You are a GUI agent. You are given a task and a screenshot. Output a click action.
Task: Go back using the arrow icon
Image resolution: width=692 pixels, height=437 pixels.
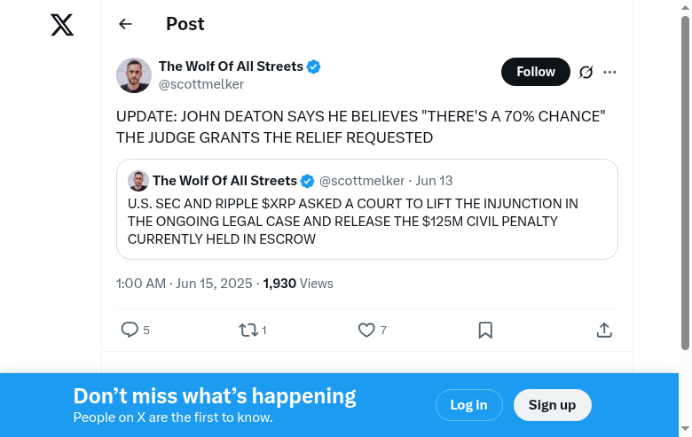coord(125,25)
